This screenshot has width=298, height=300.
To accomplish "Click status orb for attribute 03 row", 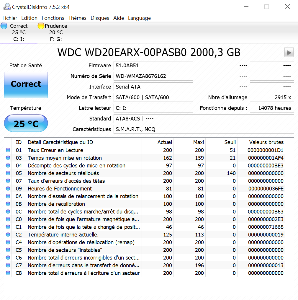I will (8, 158).
